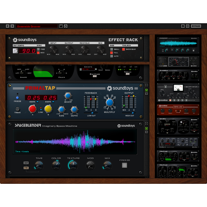Click the Soundtoys logo on SpaceBlender
This screenshot has width=207, height=207.
click(126, 126)
